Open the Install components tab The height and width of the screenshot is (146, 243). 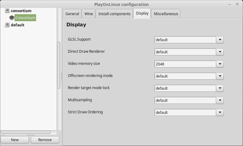114,14
